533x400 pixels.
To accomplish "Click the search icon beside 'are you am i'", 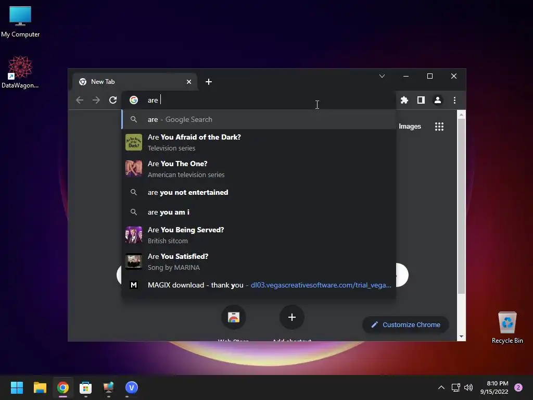I will (x=134, y=212).
